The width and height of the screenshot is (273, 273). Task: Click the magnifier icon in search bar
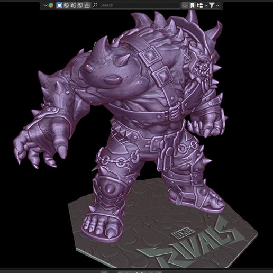(95, 5)
